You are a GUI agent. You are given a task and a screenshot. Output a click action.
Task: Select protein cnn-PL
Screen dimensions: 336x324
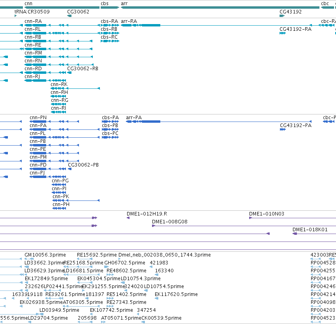click(38, 133)
